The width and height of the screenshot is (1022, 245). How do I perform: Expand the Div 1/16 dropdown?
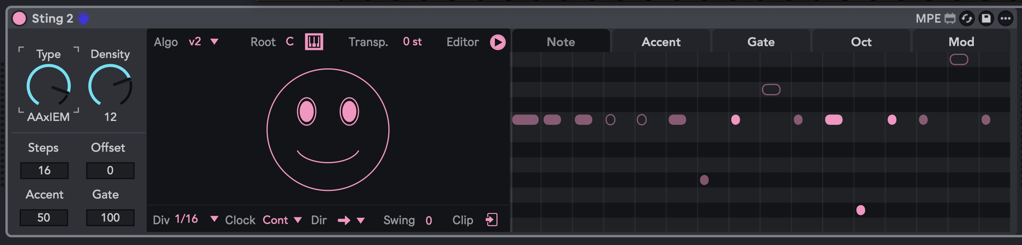tap(214, 219)
